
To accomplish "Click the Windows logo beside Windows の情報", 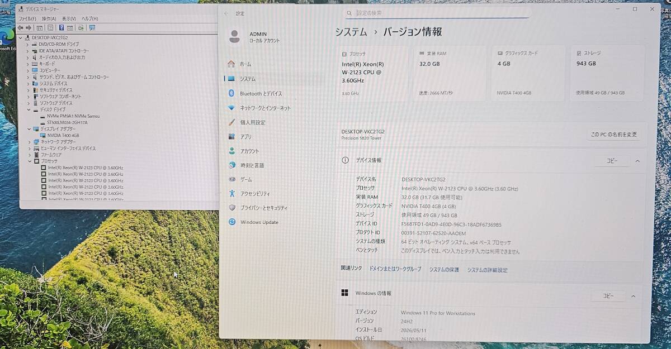I will click(345, 293).
